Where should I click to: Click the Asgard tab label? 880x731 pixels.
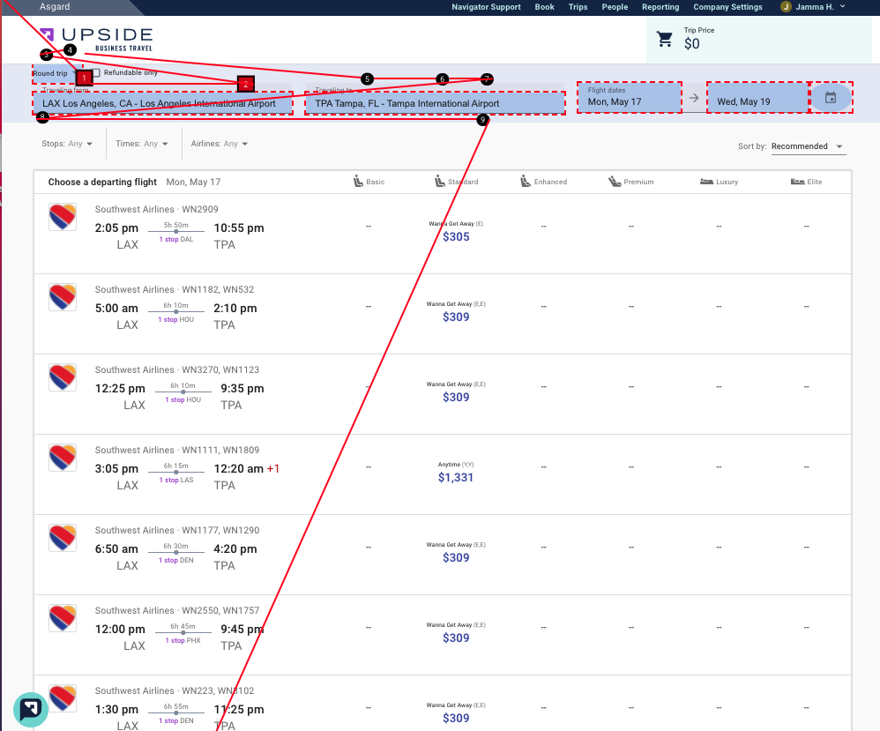[55, 7]
